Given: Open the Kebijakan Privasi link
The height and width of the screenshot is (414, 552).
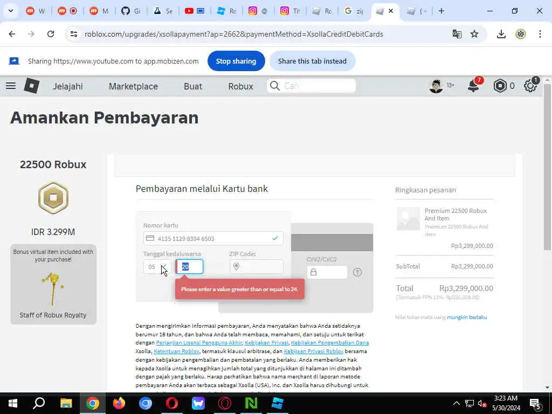Looking at the screenshot, I should click(x=266, y=342).
